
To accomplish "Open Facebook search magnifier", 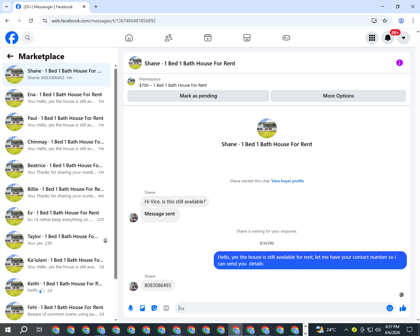I will 28,38.
